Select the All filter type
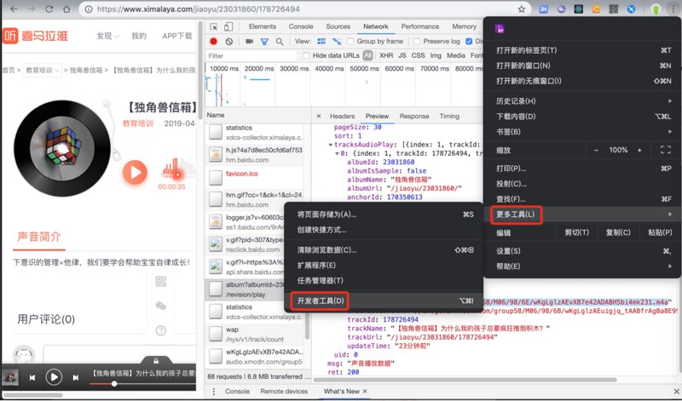This screenshot has height=401, width=682. 368,55
